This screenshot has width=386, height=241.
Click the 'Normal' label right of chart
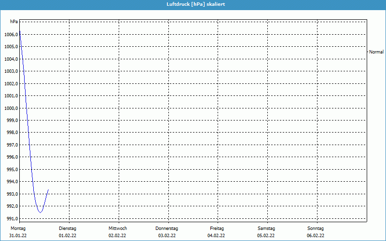point(376,52)
